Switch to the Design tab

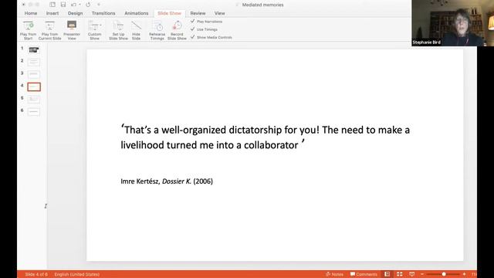[x=76, y=13]
